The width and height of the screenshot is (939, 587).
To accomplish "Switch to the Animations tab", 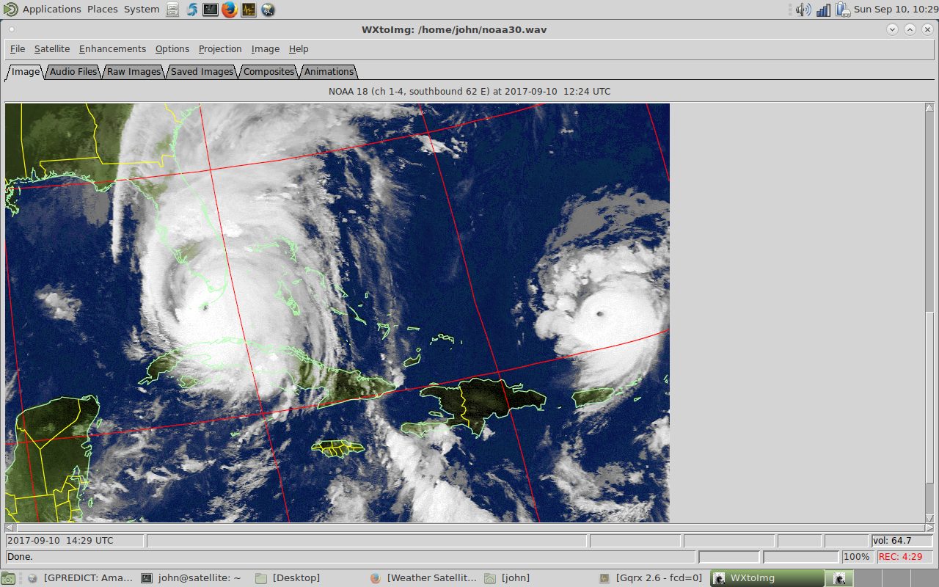I will [329, 72].
